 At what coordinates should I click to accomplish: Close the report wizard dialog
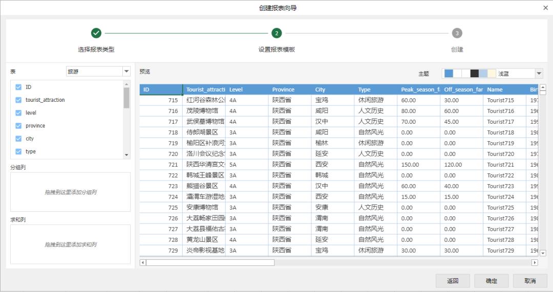tap(545, 8)
